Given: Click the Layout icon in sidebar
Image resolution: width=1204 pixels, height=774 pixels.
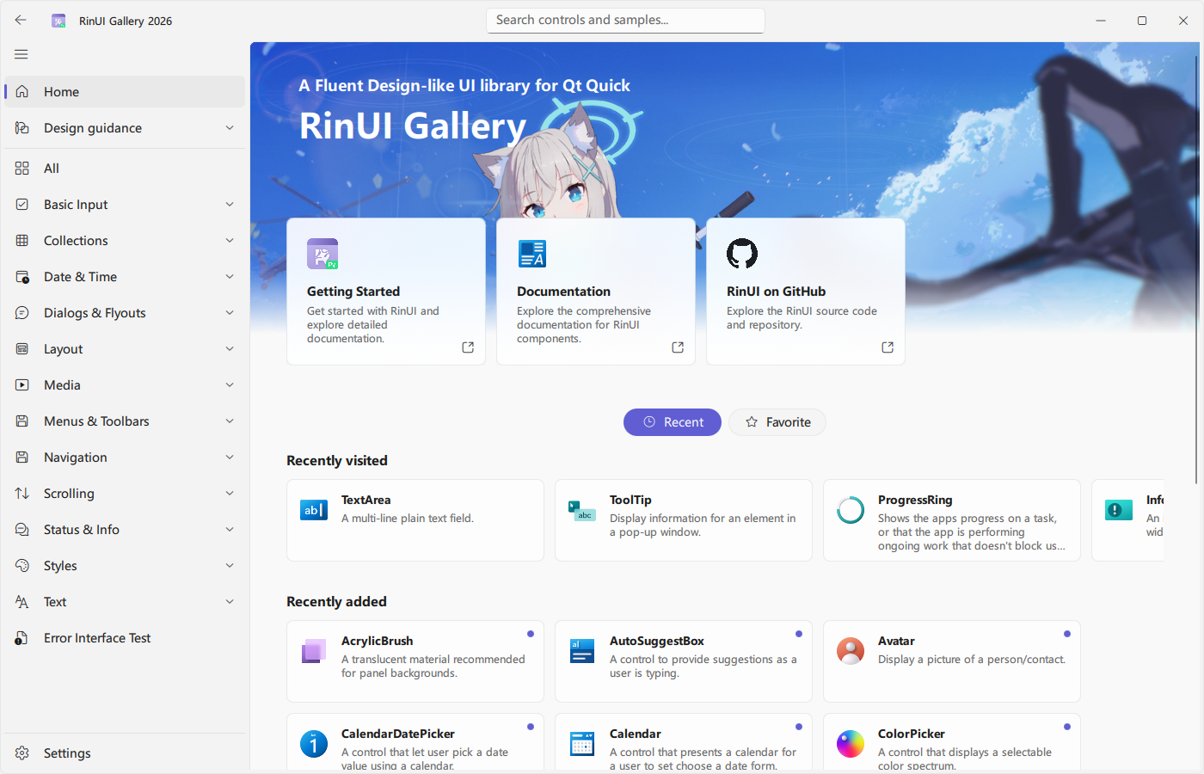Looking at the screenshot, I should click(22, 349).
